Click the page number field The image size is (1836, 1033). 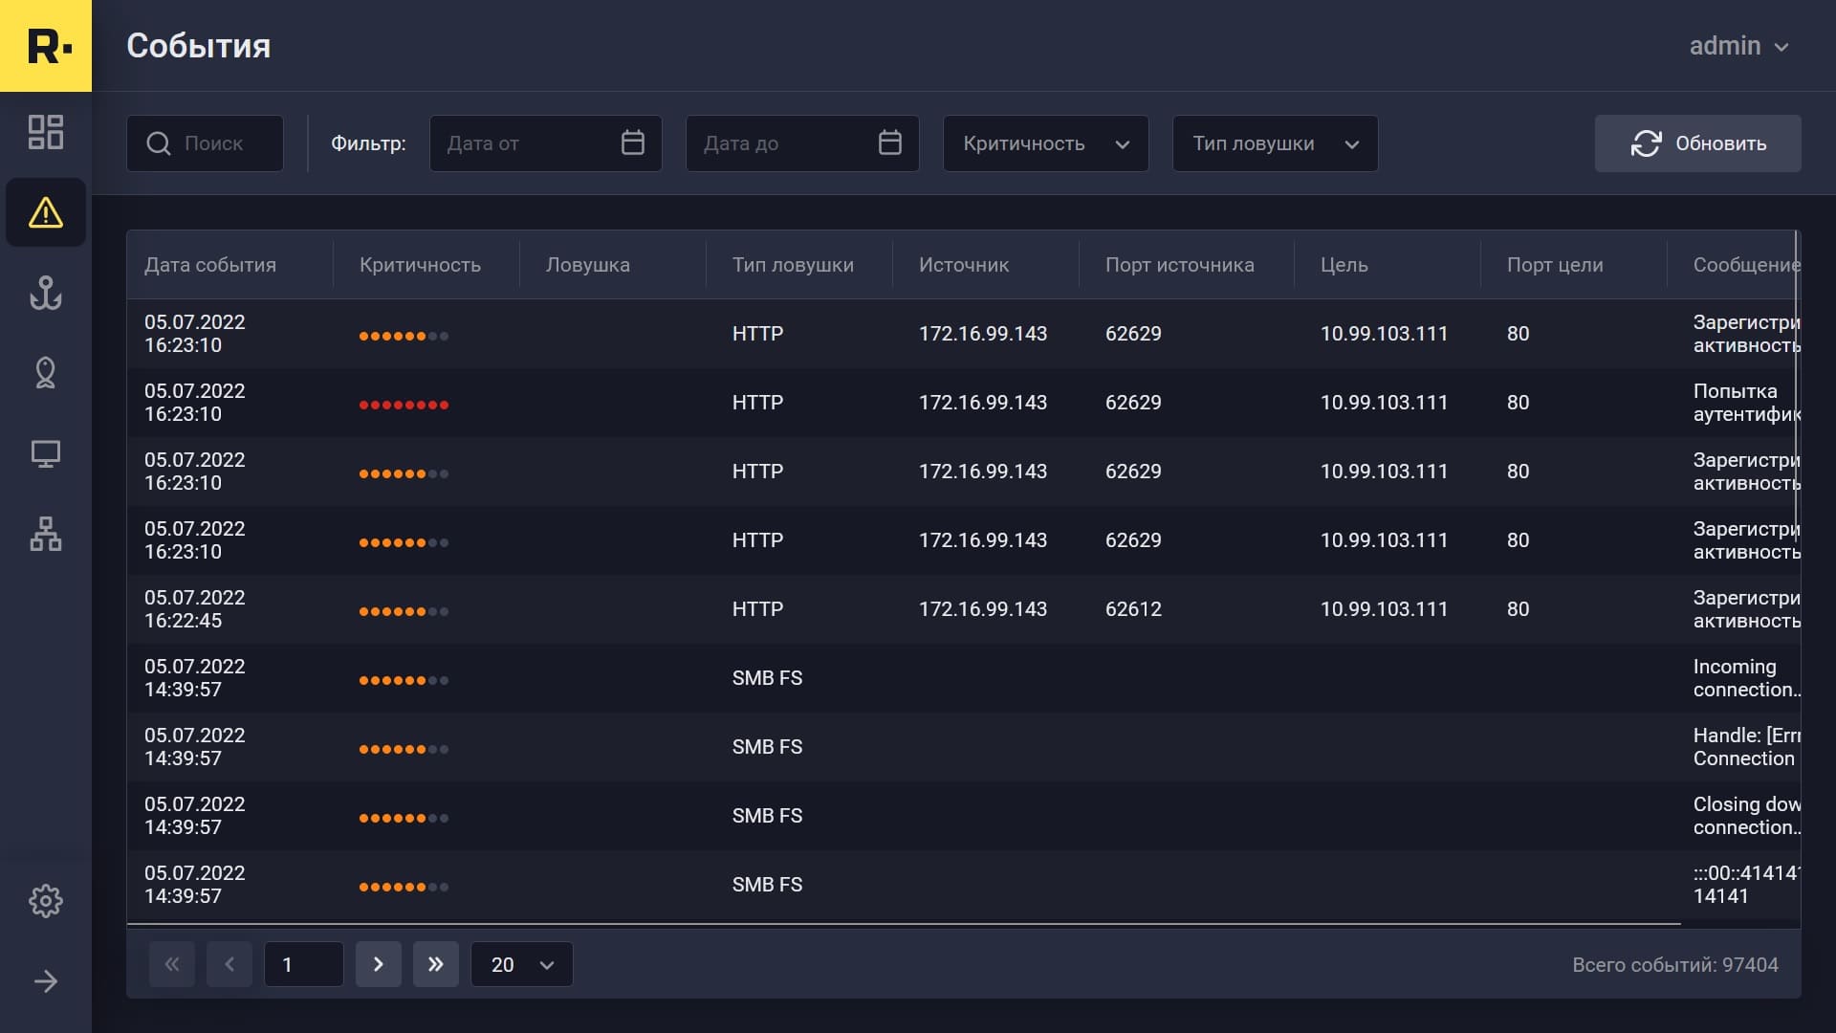304,964
